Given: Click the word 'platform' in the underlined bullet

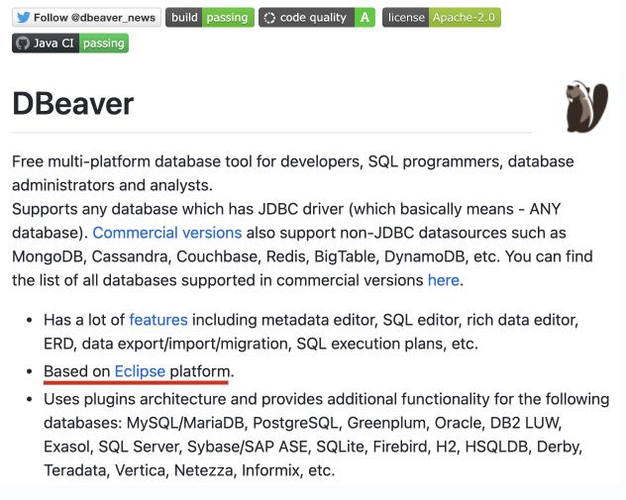Looking at the screenshot, I should click(x=202, y=371).
